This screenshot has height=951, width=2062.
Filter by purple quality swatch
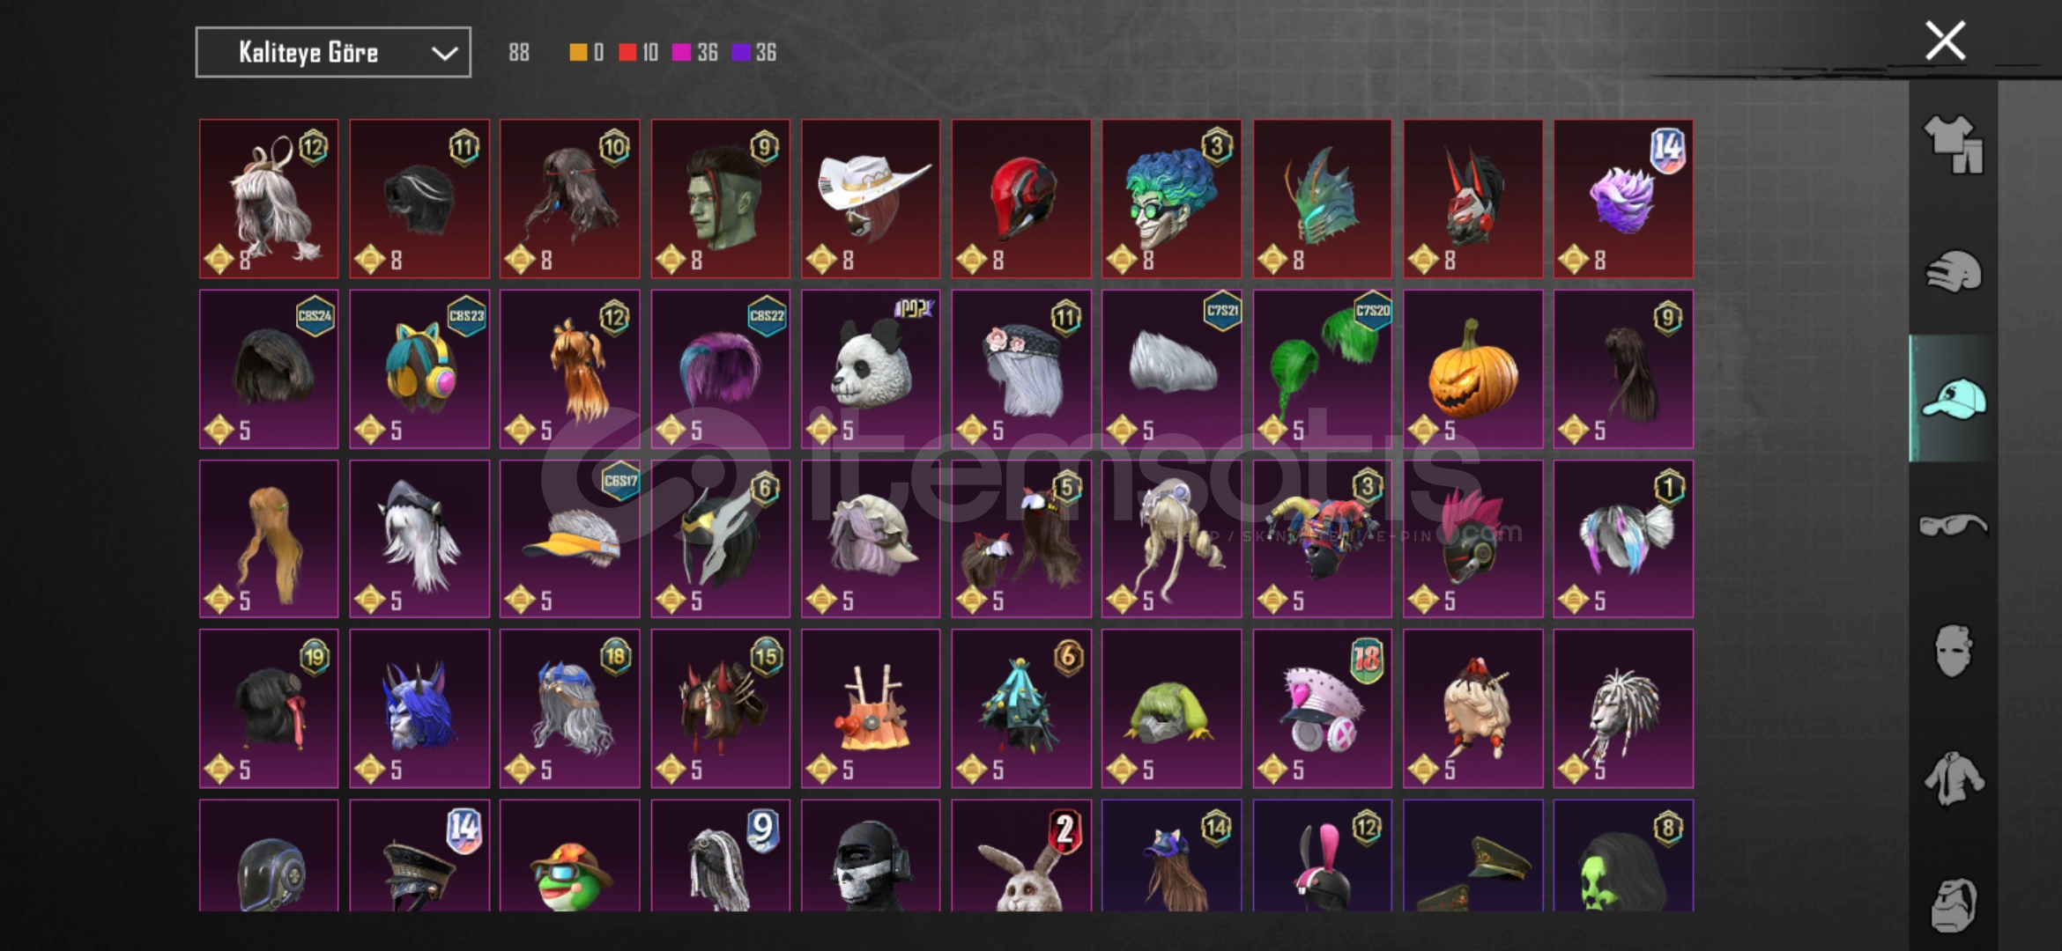(741, 53)
